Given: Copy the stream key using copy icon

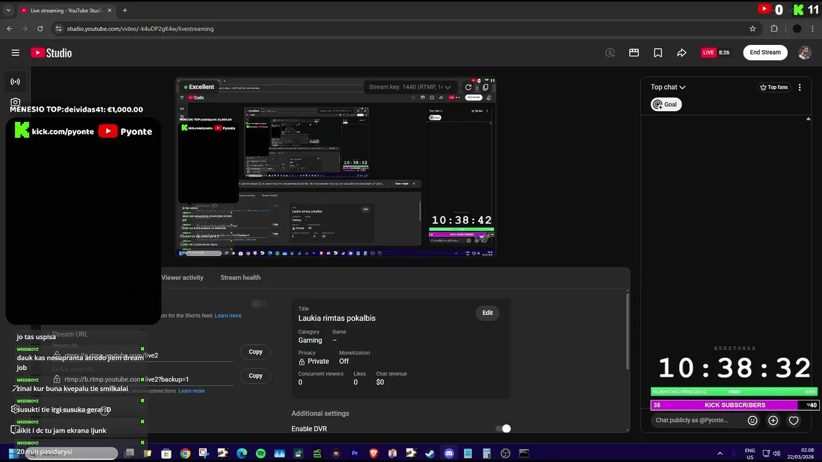Looking at the screenshot, I should point(485,87).
